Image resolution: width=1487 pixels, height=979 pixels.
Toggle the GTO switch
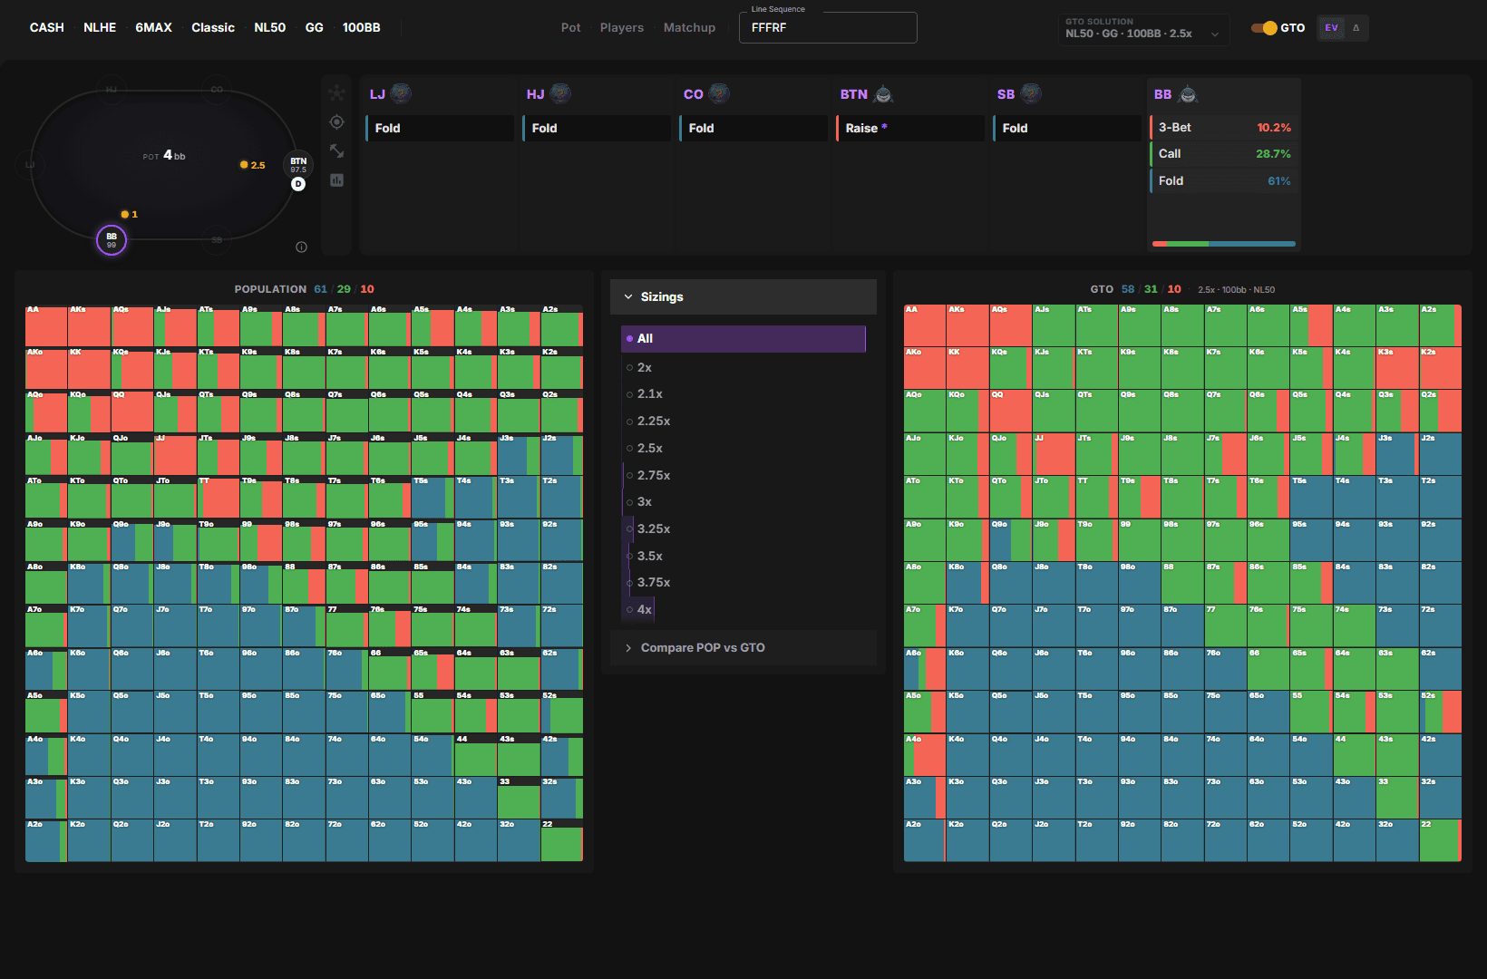coord(1264,28)
